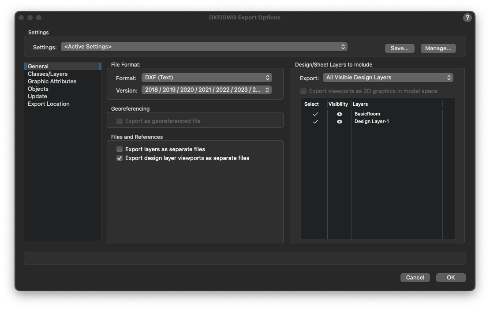The image size is (490, 309).
Task: Go to the Export Location pane
Action: point(49,104)
